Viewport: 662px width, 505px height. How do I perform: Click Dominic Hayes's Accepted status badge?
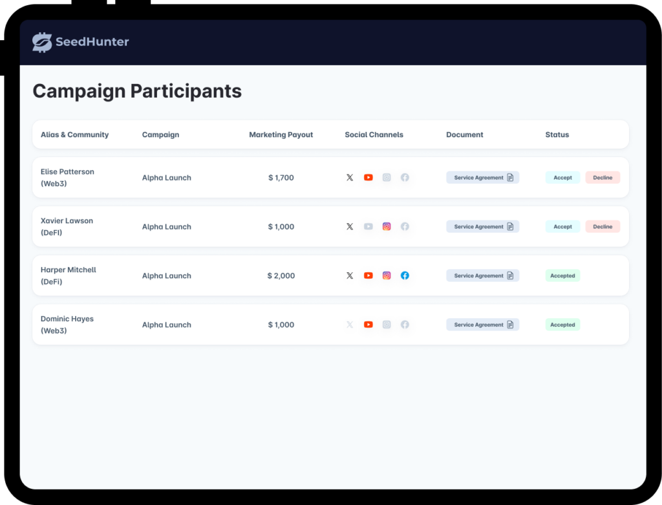pyautogui.click(x=562, y=325)
